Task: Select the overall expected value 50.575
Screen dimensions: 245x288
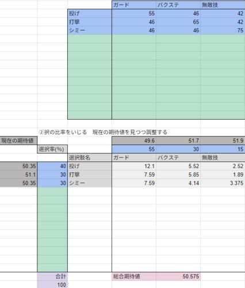Action: point(178,276)
